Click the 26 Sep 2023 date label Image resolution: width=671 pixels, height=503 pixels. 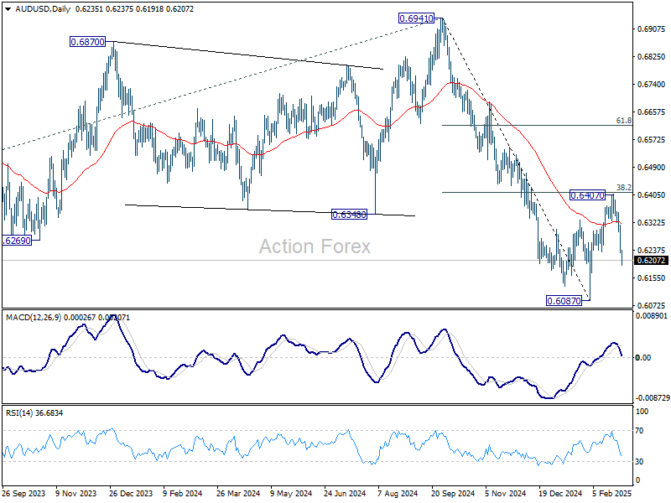[23, 494]
